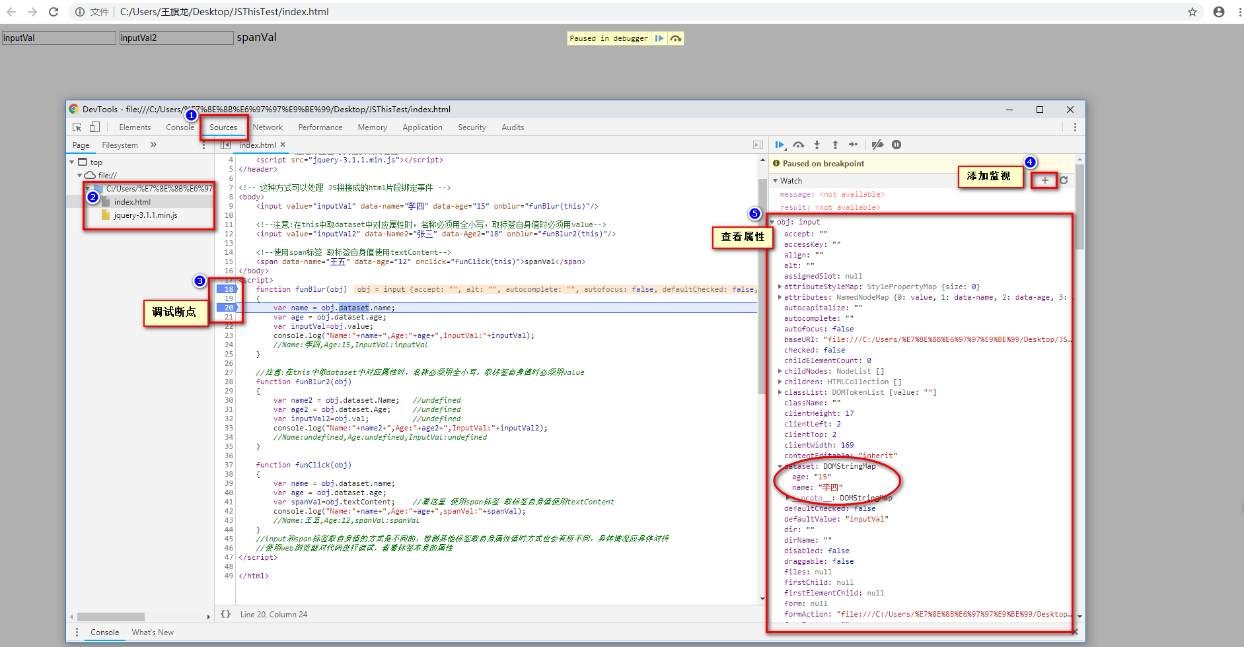Step out of current function

point(835,145)
